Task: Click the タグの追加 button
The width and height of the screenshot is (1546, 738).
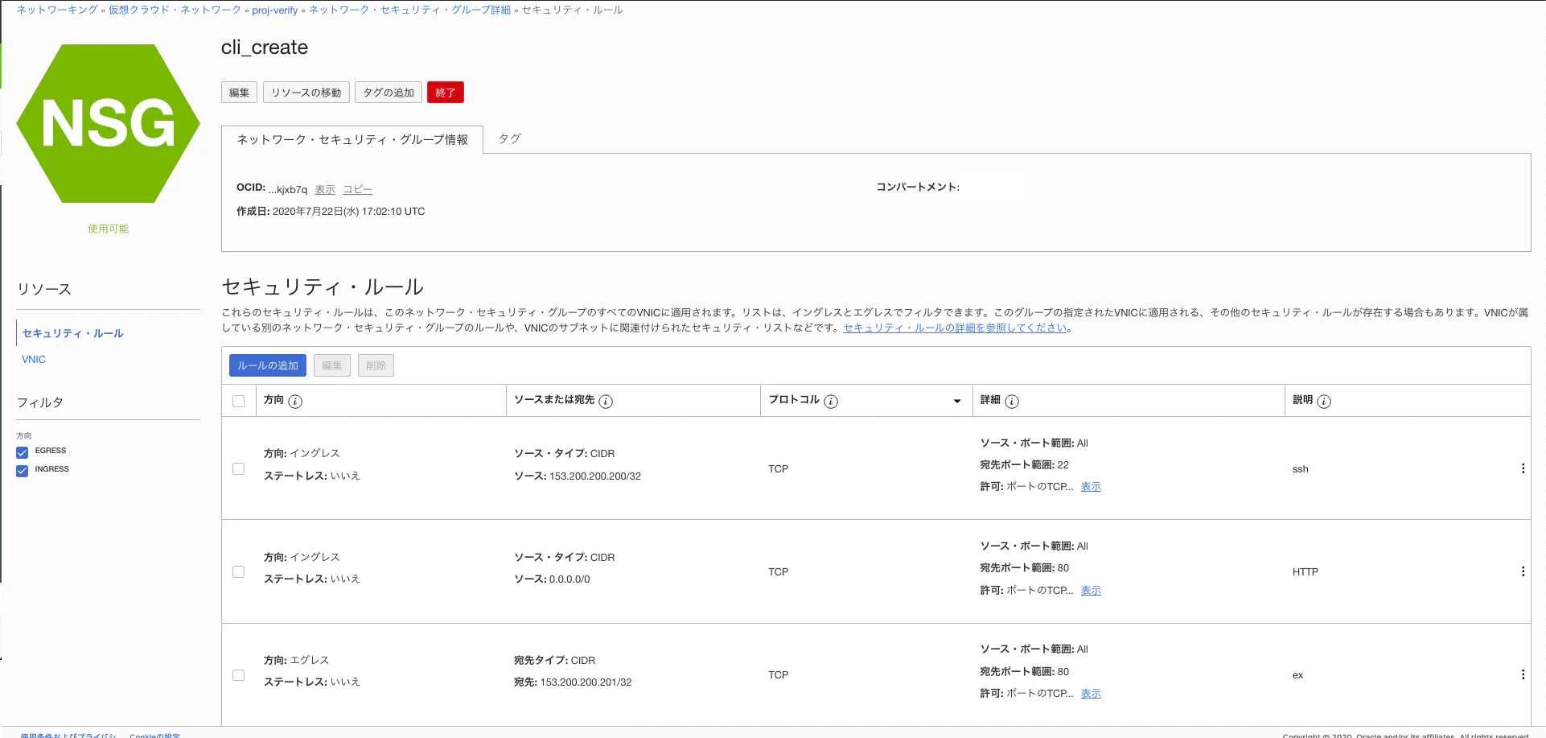Action: (x=389, y=93)
